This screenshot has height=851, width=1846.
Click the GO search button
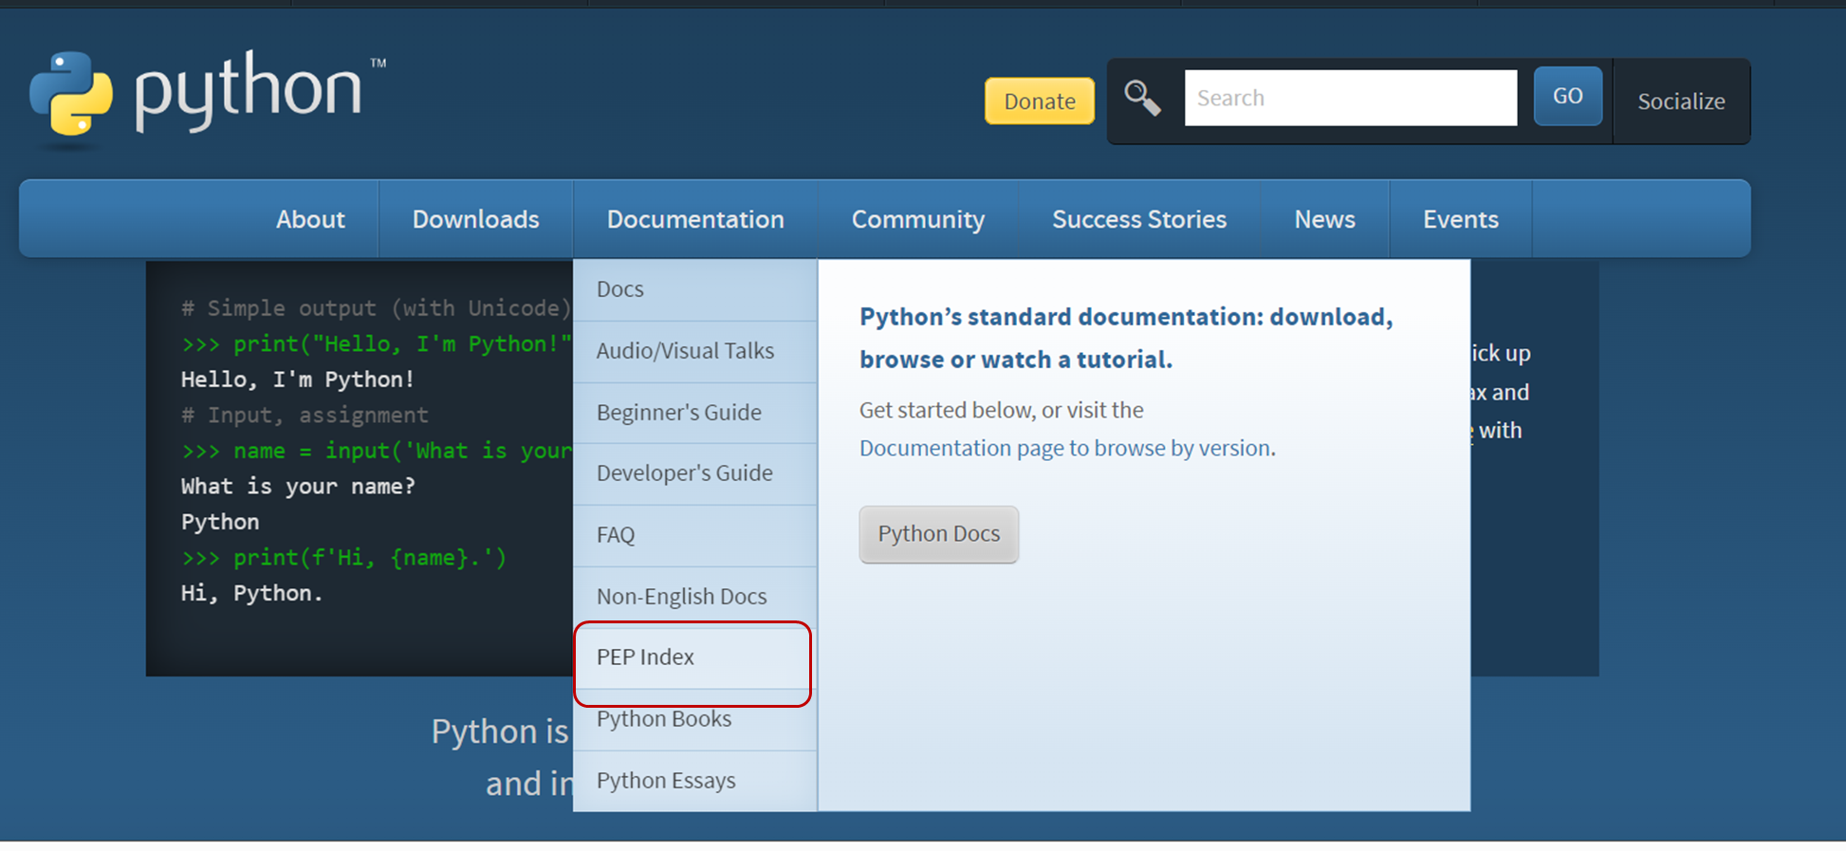[1568, 96]
